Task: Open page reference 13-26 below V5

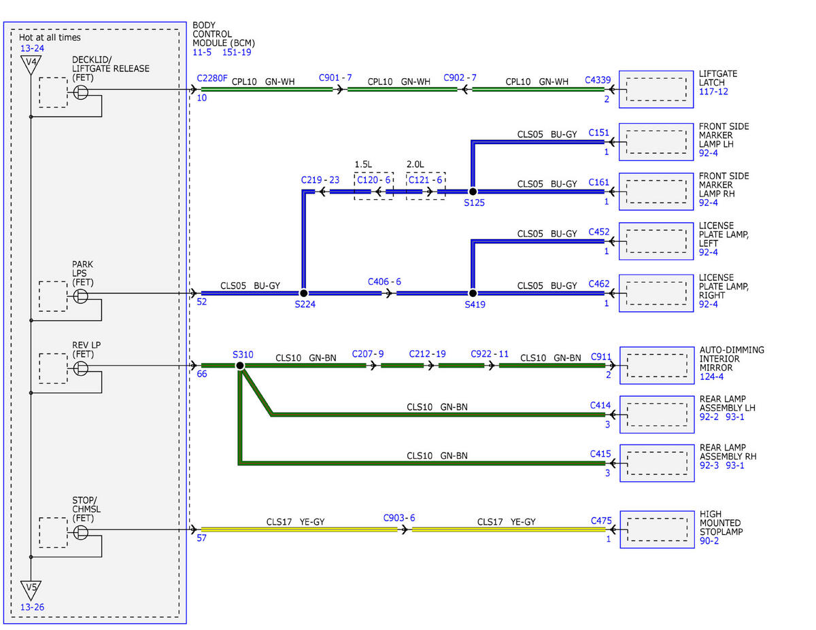Action: (x=31, y=608)
